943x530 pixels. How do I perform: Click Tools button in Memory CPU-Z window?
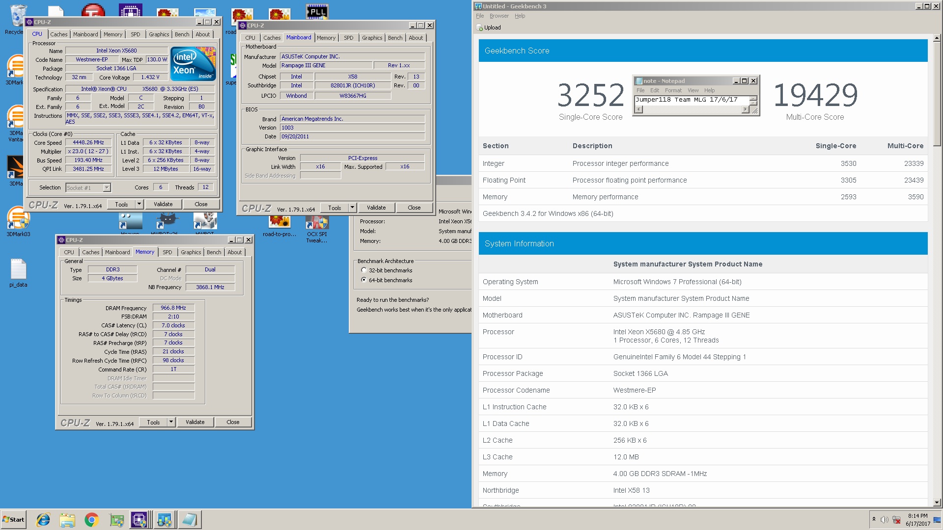click(x=153, y=422)
